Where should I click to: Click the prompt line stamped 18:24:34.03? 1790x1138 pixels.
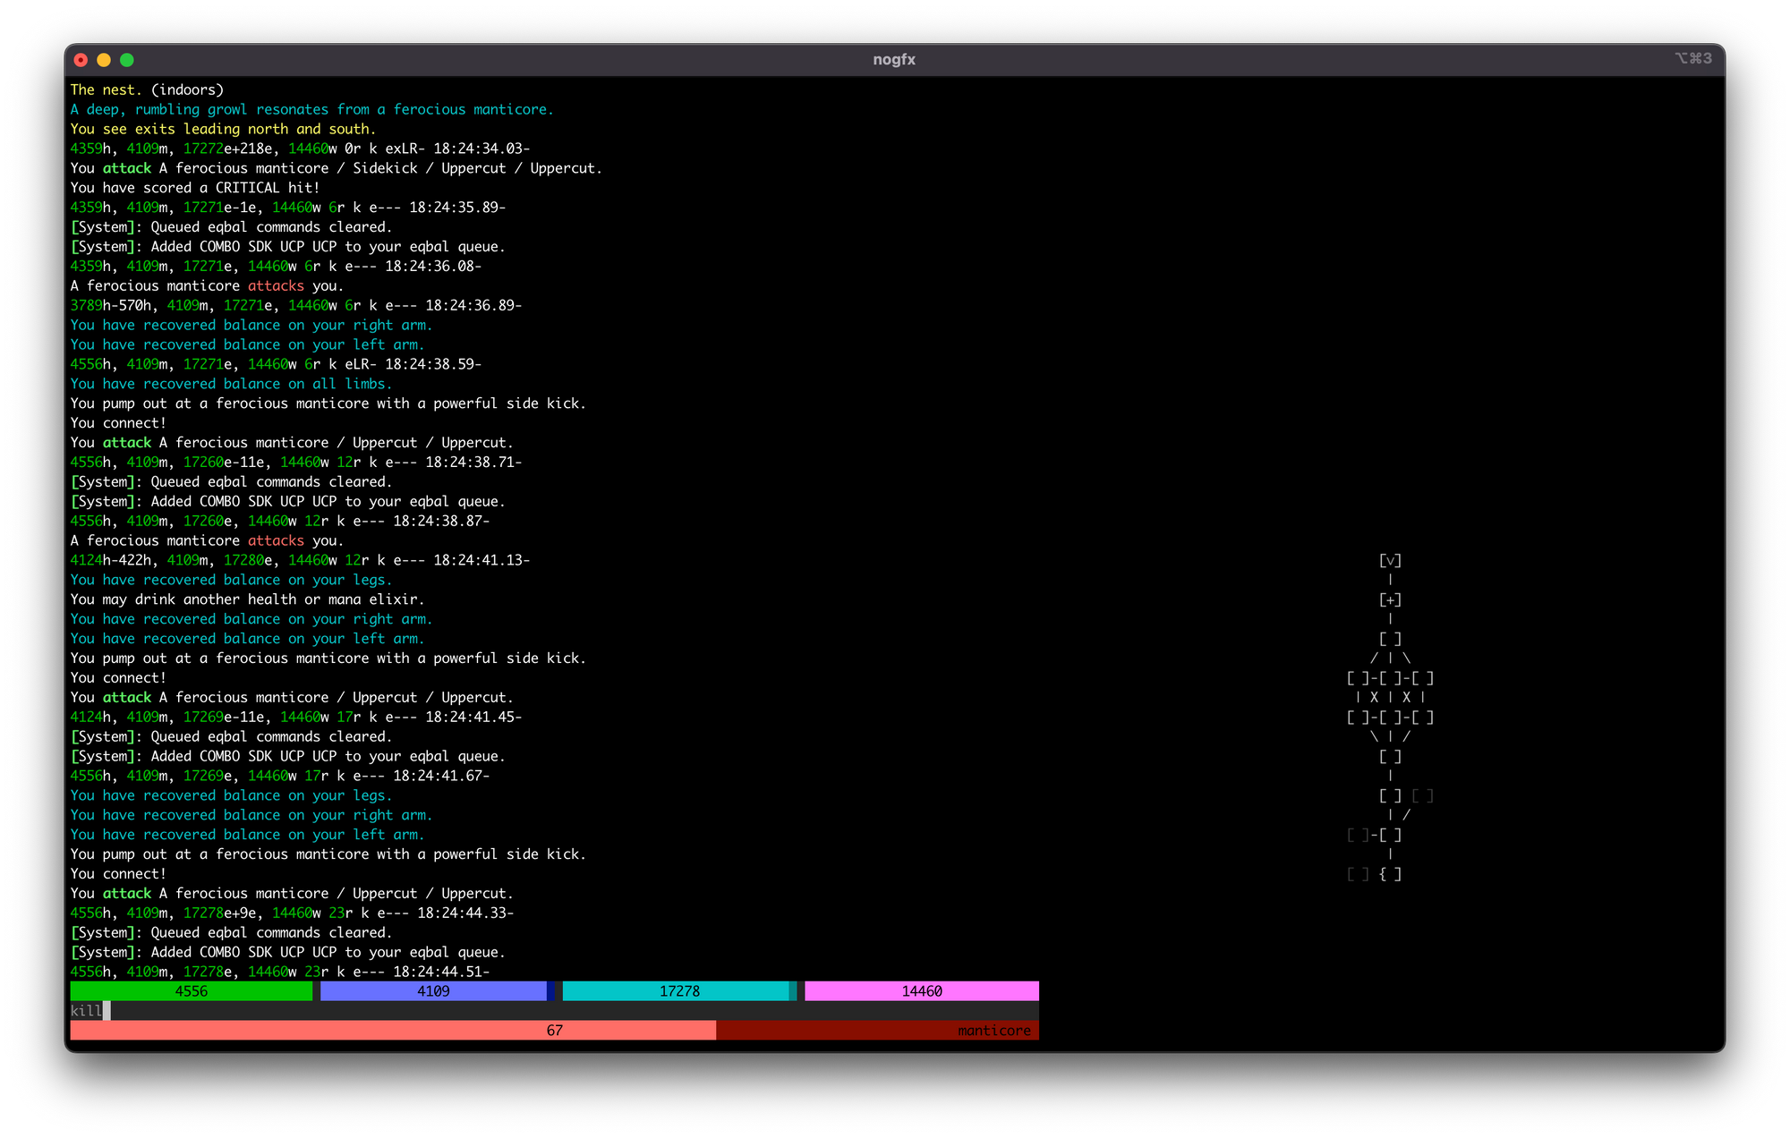[x=301, y=149]
